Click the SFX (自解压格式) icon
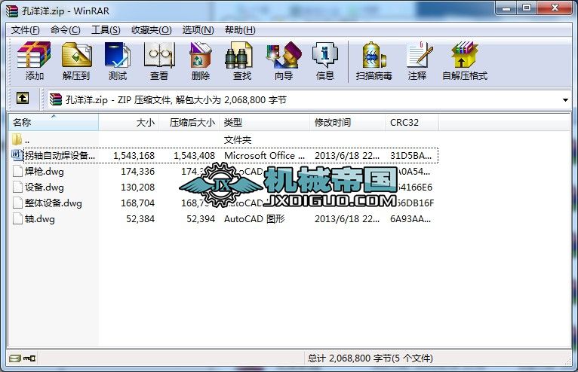The image size is (578, 372). [465, 61]
